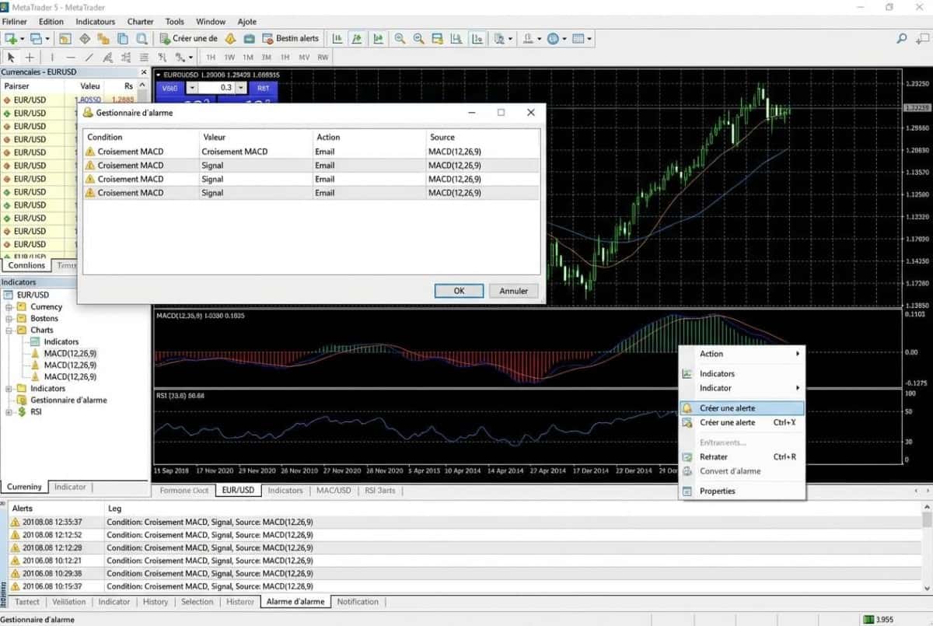Collapse the Charts tree node
933x626 pixels.
click(9, 330)
